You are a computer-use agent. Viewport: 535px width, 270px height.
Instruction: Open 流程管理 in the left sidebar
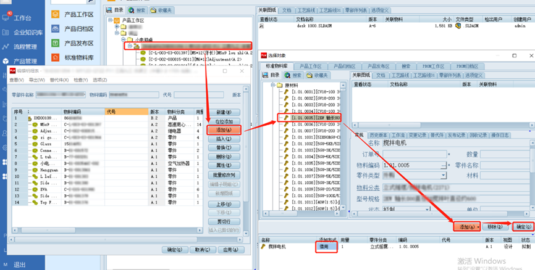point(6,47)
